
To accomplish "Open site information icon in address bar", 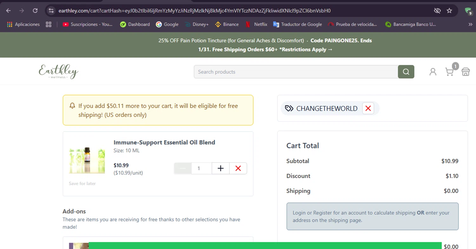I will [x=51, y=10].
